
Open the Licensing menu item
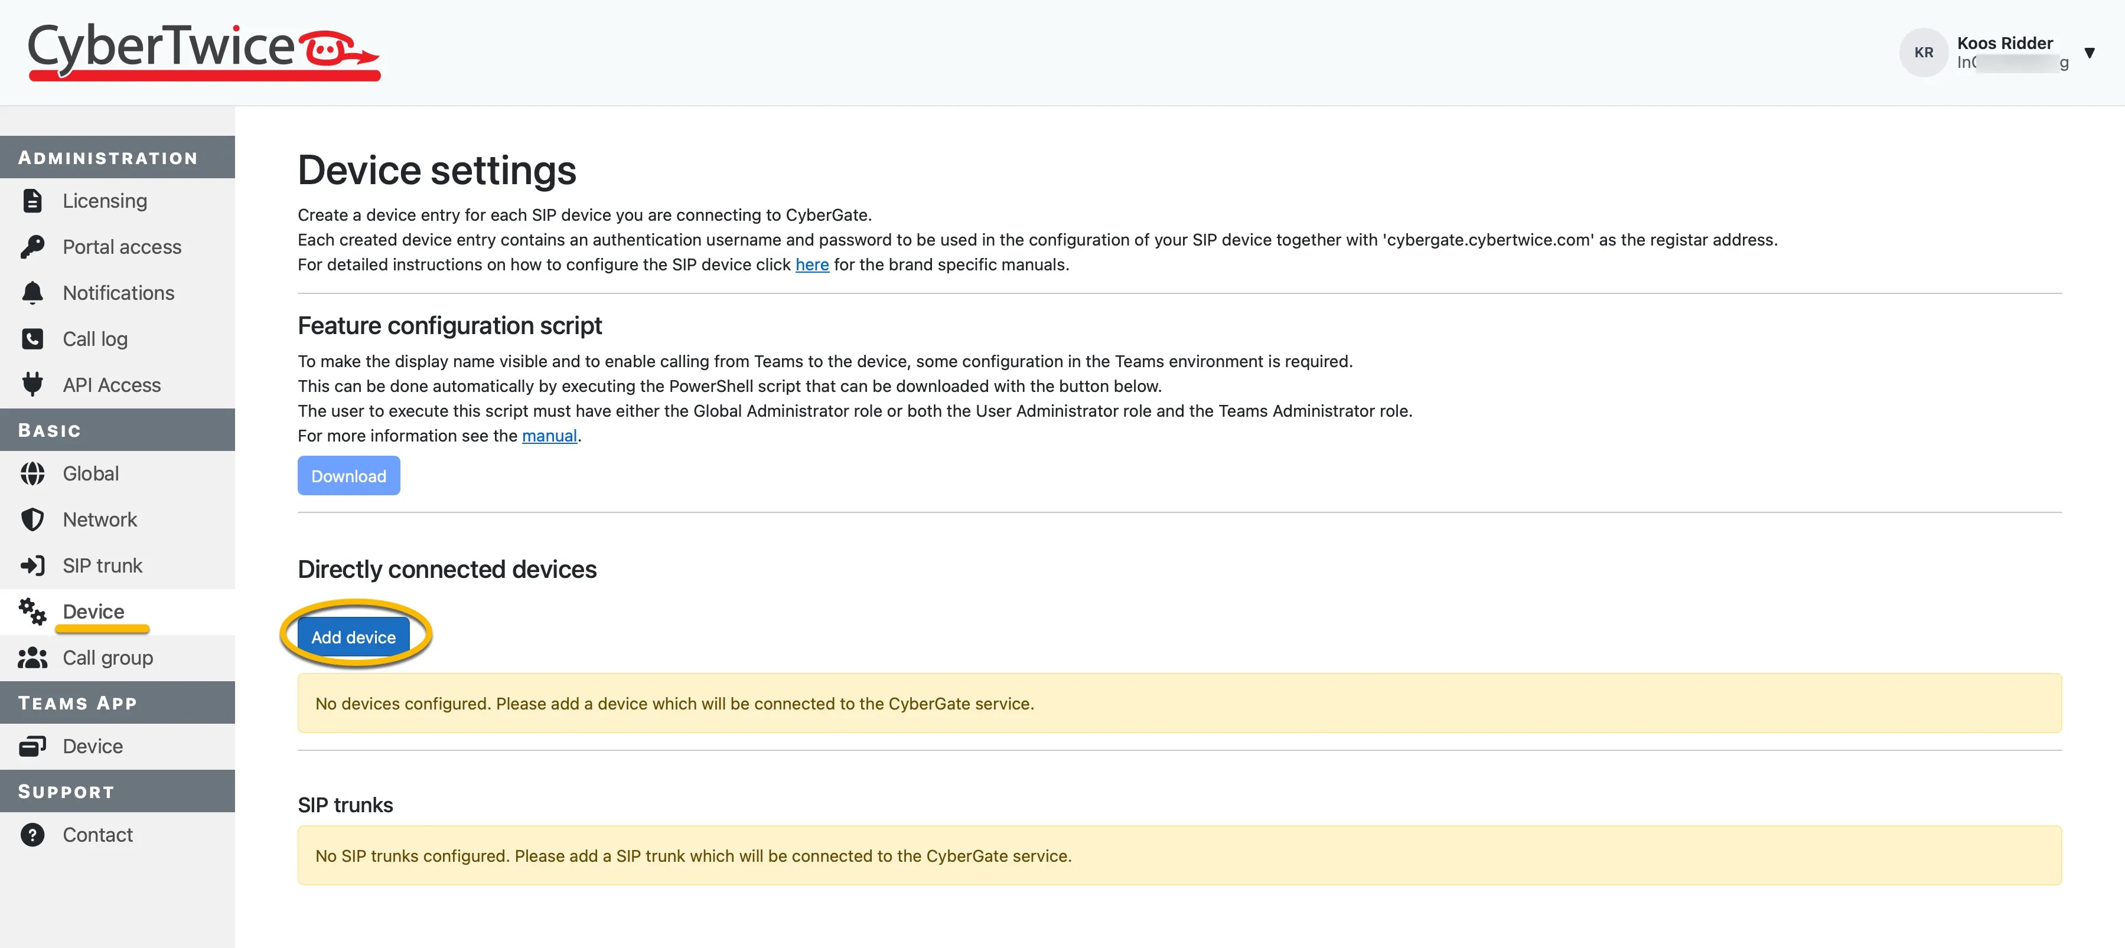[117, 200]
